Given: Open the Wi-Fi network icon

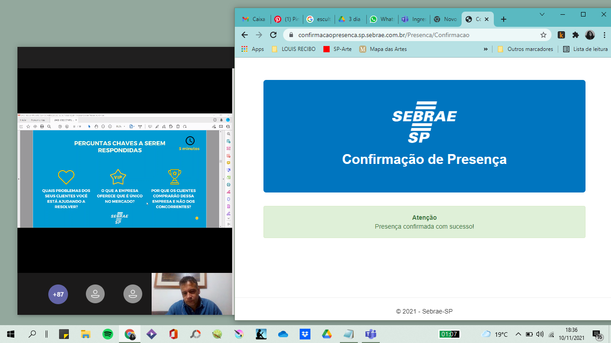Looking at the screenshot, I should click(551, 334).
